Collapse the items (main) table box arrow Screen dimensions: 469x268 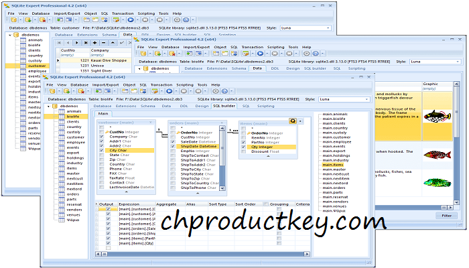pyautogui.click(x=268, y=156)
